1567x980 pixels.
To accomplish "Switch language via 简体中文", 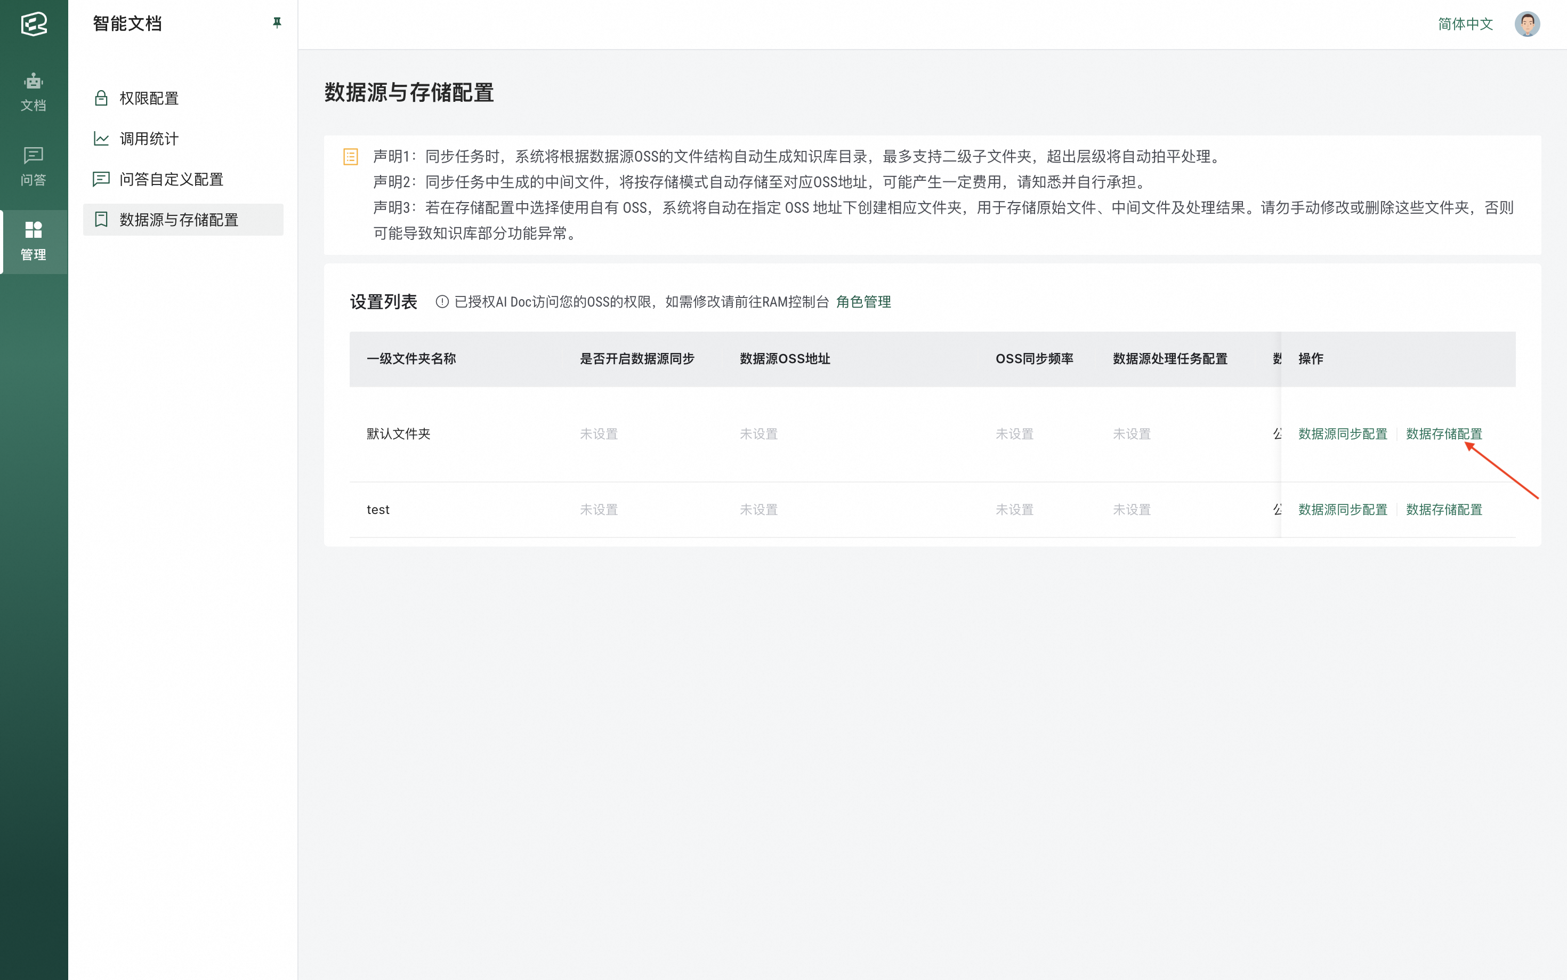I will tap(1465, 25).
